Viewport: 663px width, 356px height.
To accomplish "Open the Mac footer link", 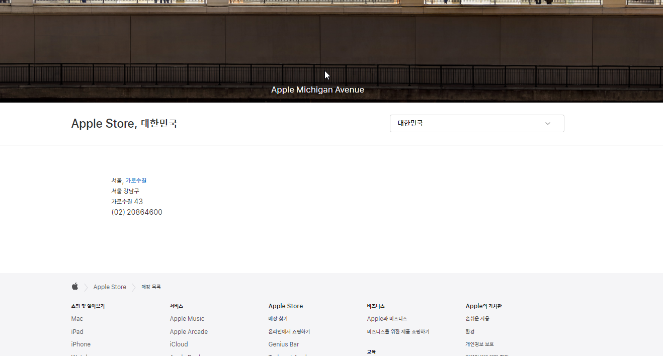I will 77,319.
